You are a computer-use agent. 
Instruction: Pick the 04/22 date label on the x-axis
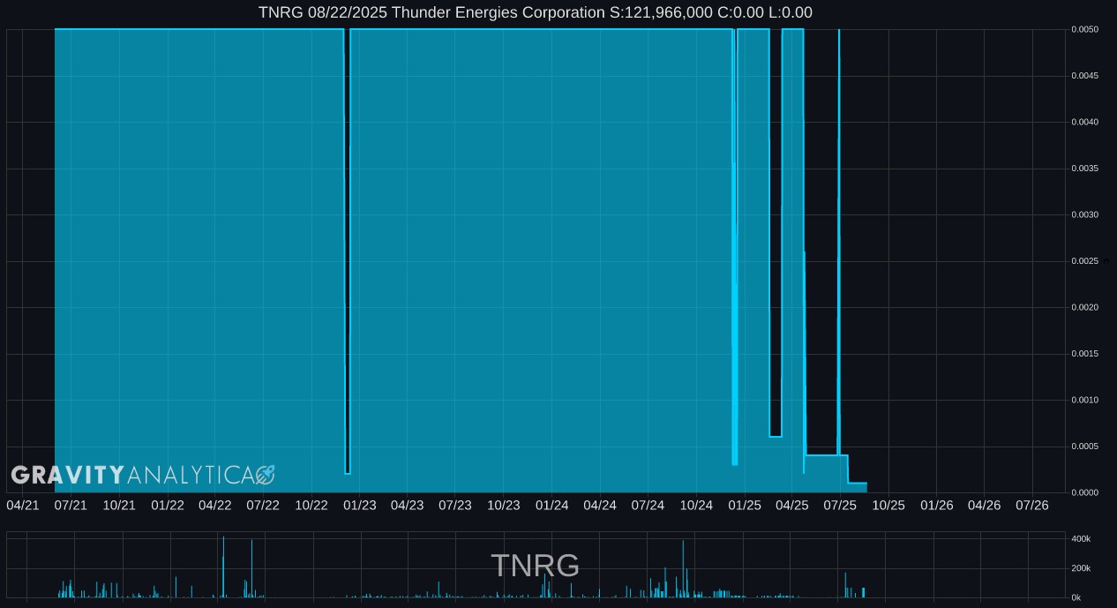pos(215,505)
